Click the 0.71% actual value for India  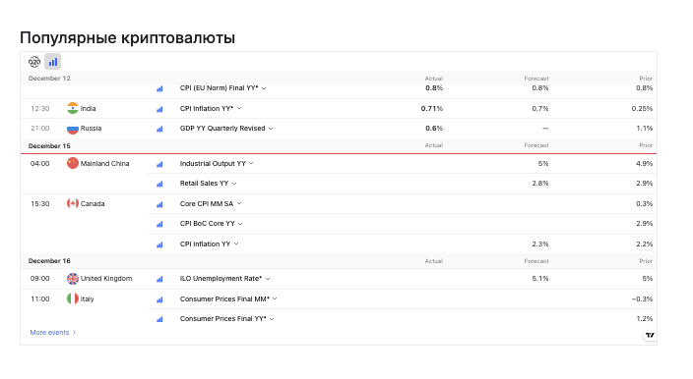[x=432, y=108]
